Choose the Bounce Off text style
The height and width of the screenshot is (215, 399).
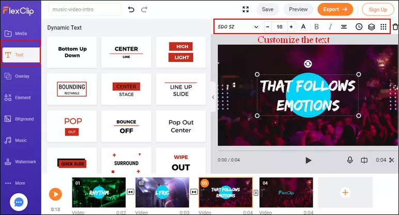tap(126, 126)
